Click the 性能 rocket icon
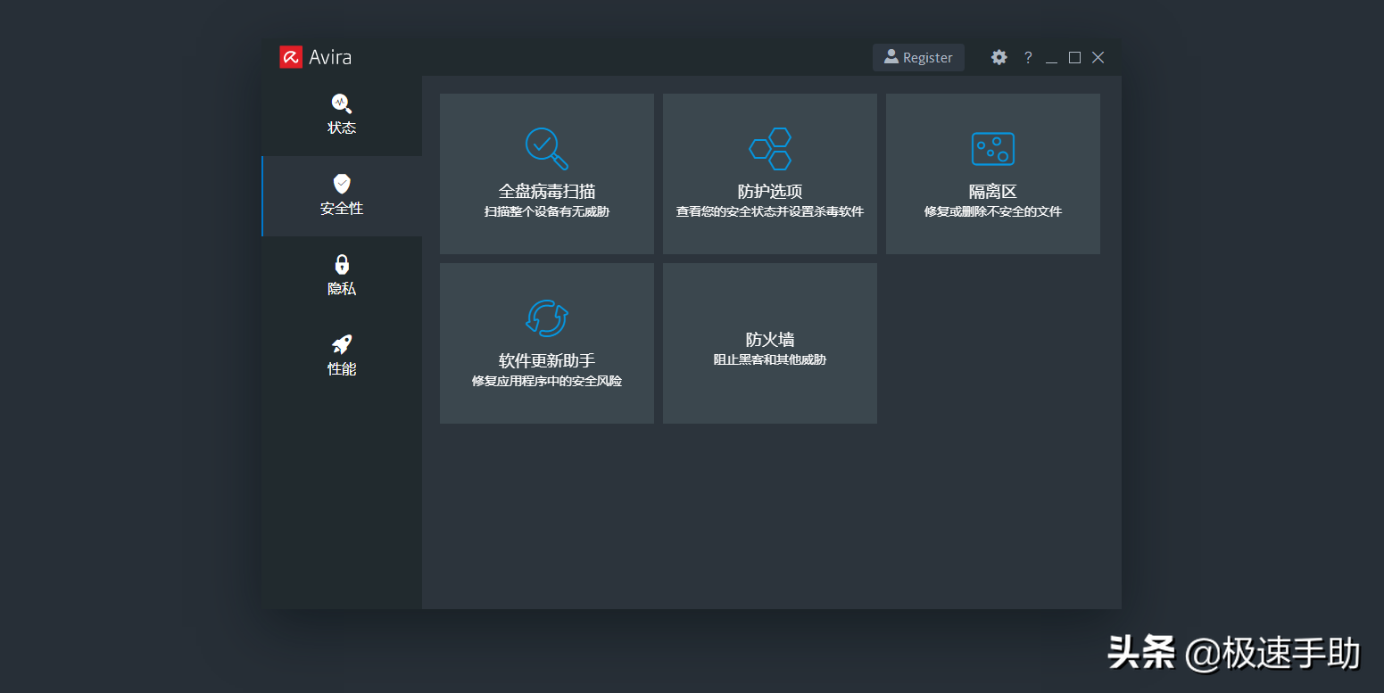The height and width of the screenshot is (693, 1384). [x=342, y=345]
